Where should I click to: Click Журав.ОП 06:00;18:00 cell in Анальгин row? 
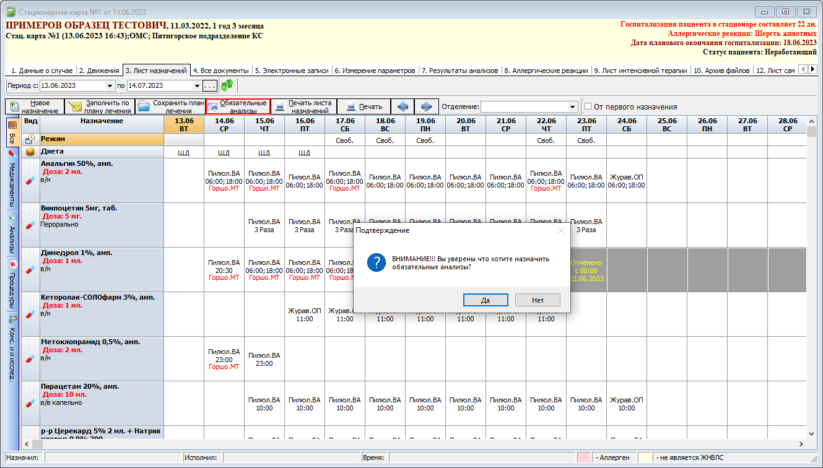(x=627, y=181)
